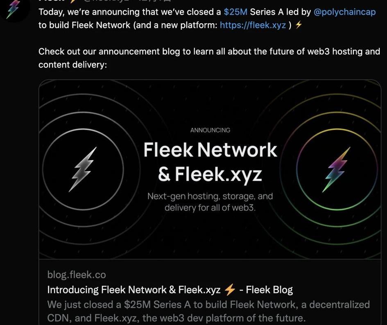Click "& Fleek.xyz" headline line in the image
This screenshot has height=325, width=387.
pyautogui.click(x=210, y=174)
